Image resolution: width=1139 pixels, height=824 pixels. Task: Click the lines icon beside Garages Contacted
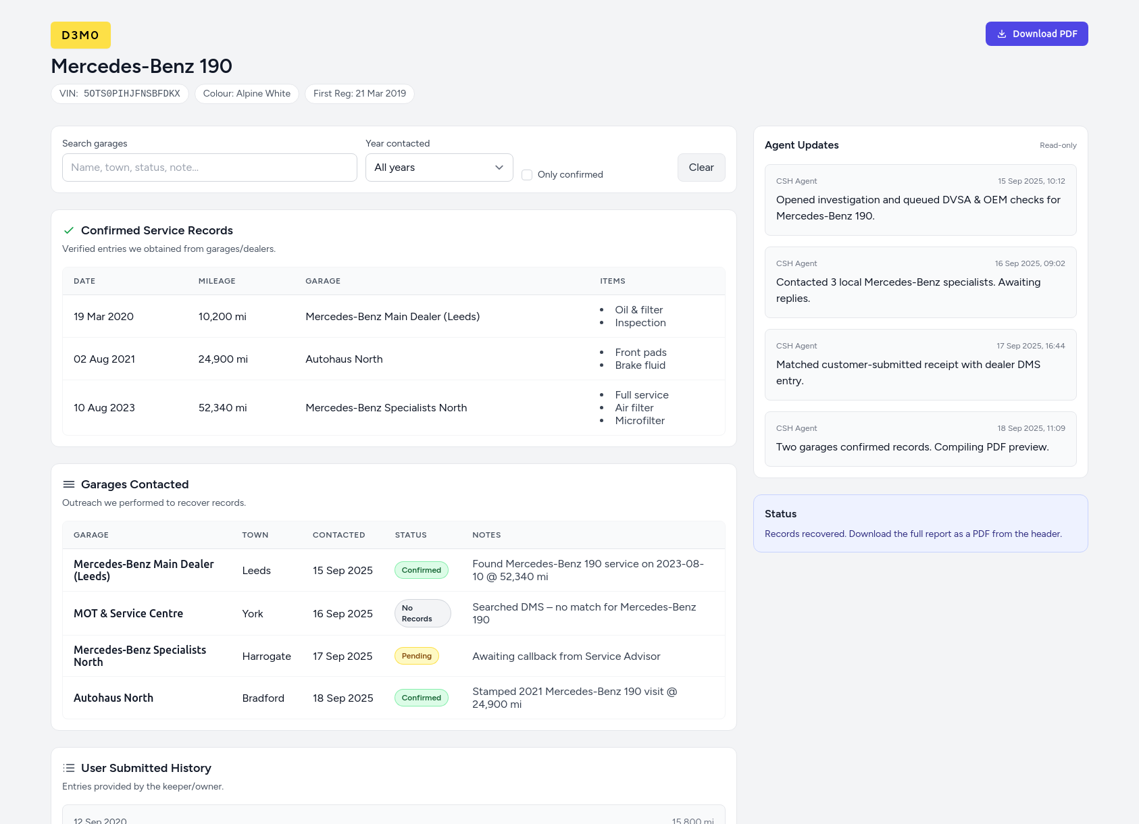[68, 484]
